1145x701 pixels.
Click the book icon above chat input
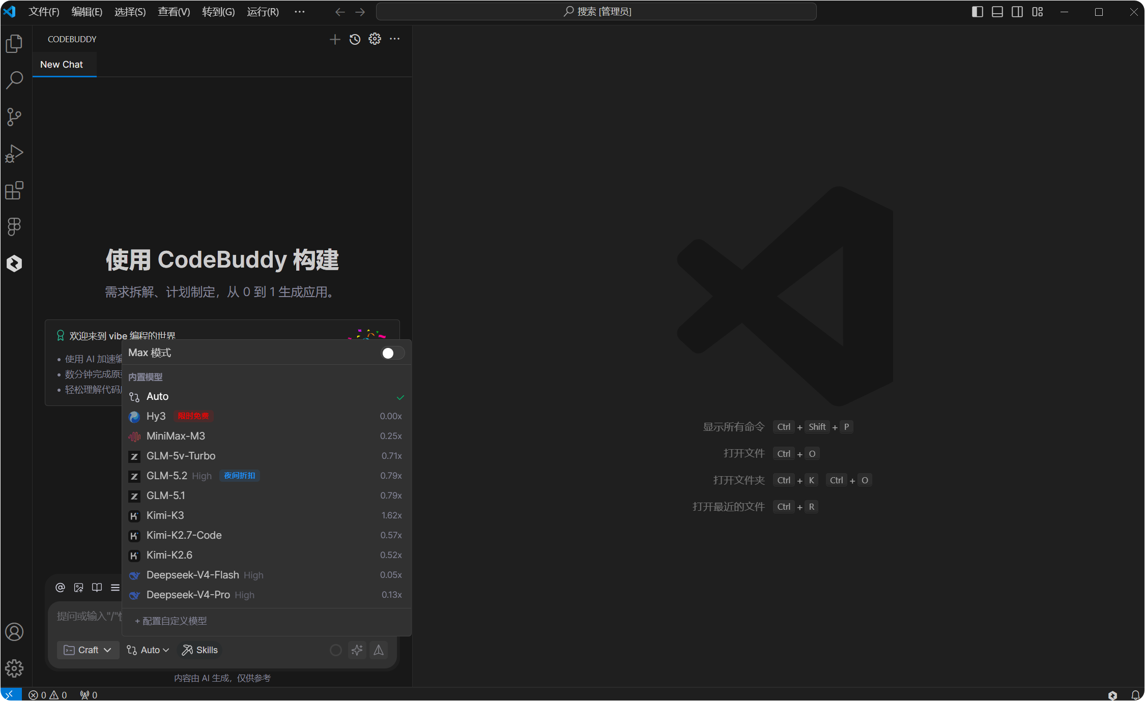click(x=97, y=588)
